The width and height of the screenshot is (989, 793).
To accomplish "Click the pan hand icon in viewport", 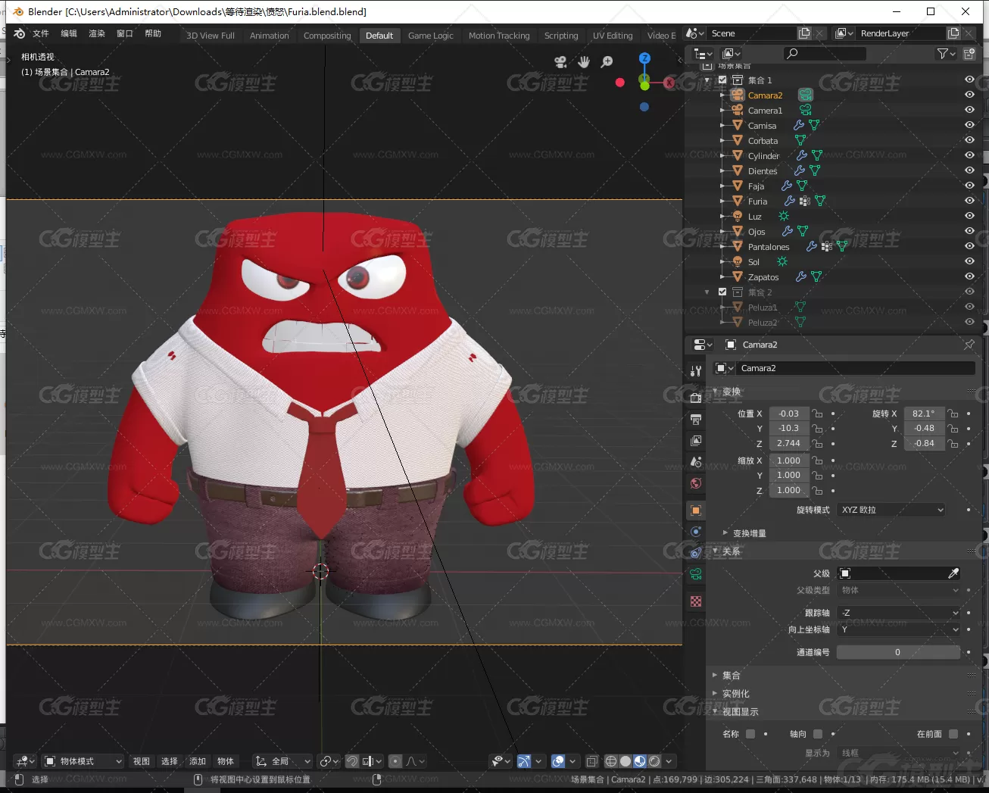I will click(583, 62).
